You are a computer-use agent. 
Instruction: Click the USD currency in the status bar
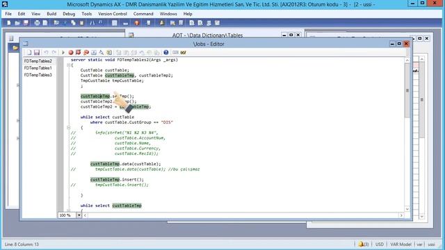pos(380,244)
